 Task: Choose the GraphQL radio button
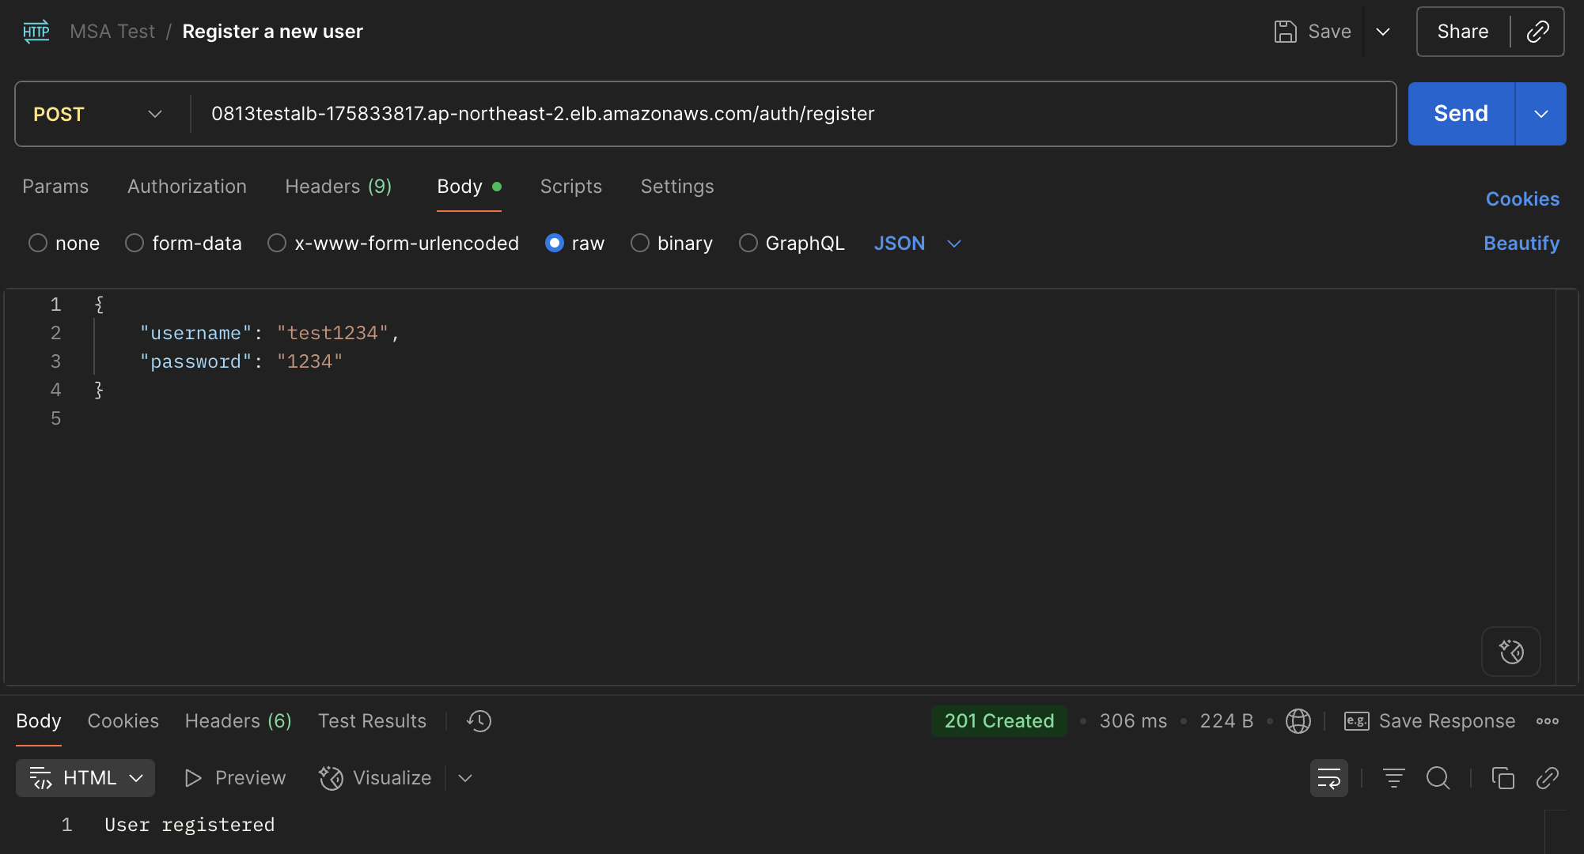(748, 243)
